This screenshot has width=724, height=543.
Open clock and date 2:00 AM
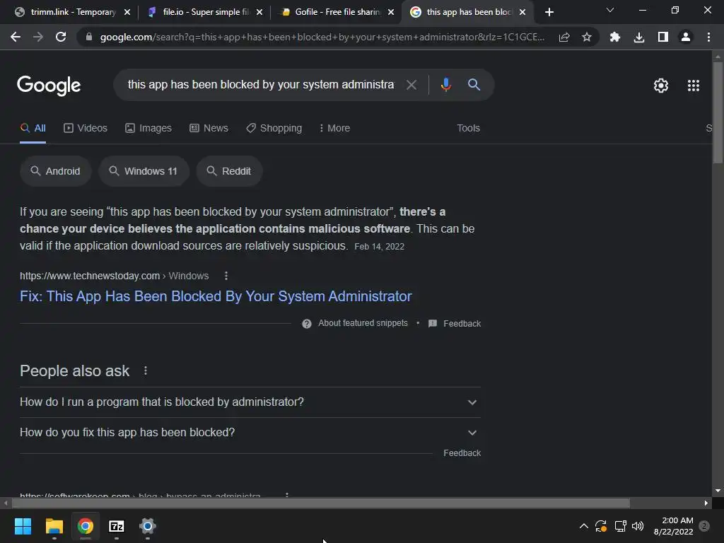click(x=673, y=526)
